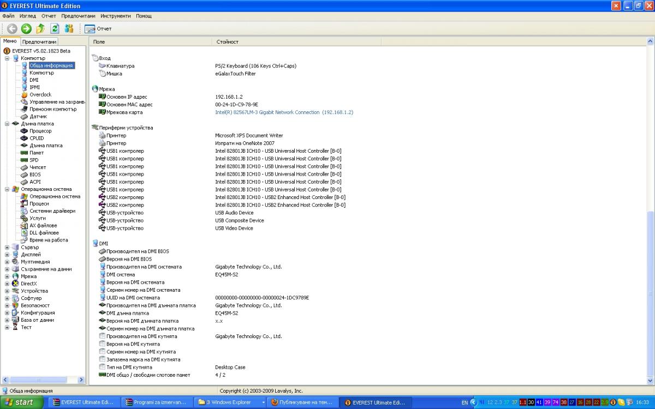Click the users icon in the toolbar
The image size is (655, 409).
tap(69, 28)
